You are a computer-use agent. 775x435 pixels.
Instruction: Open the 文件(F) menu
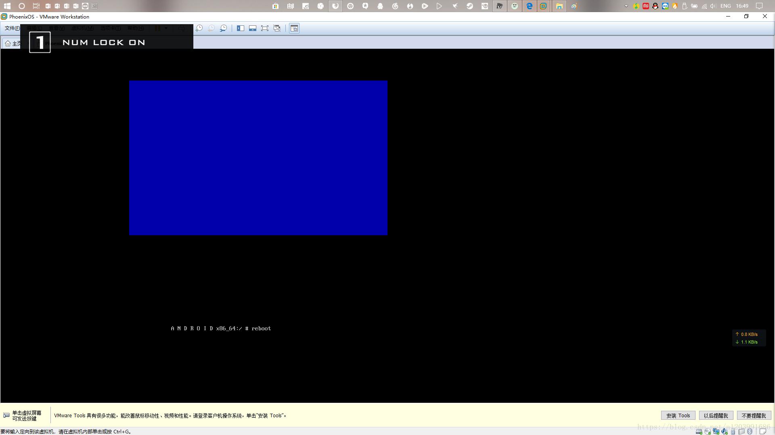click(12, 28)
